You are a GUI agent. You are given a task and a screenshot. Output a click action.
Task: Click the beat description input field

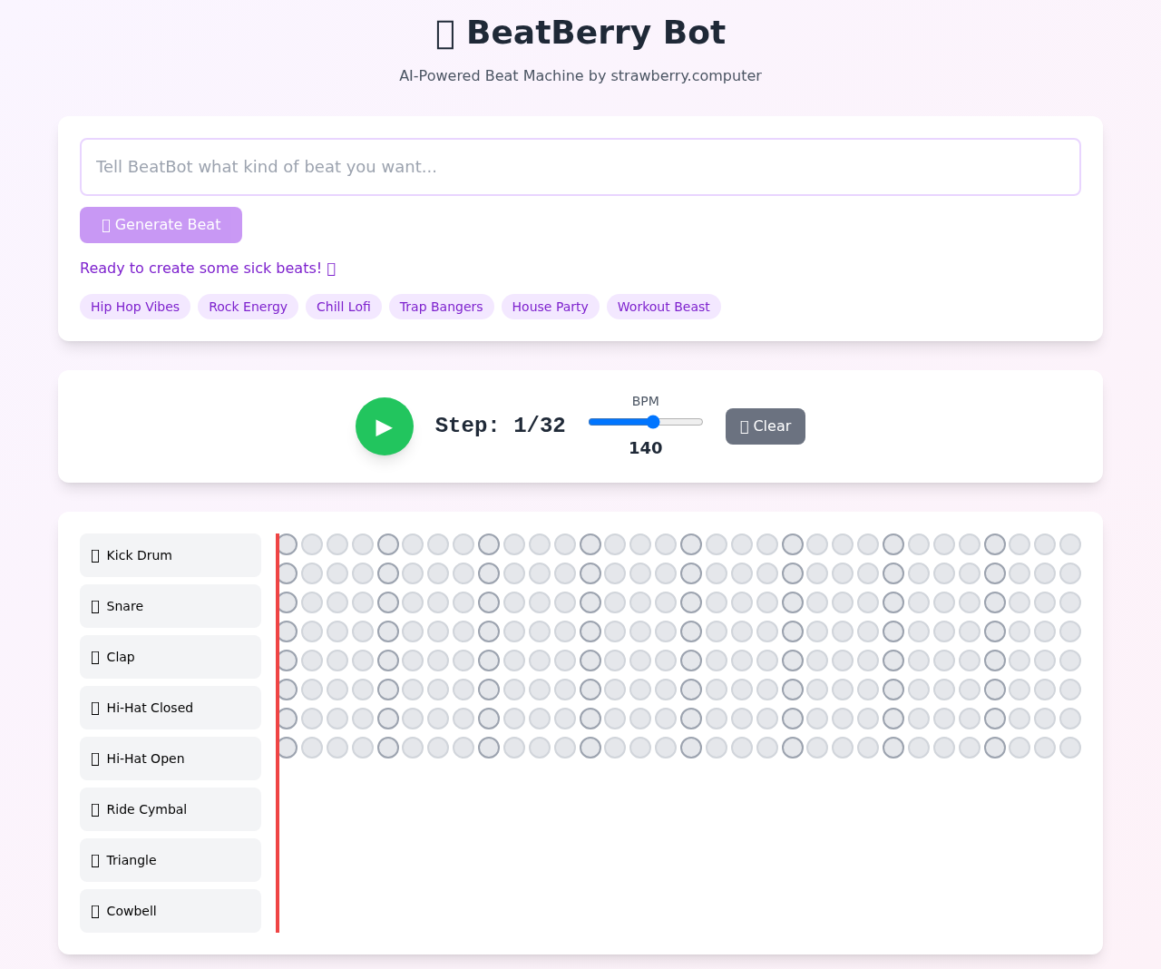580,167
